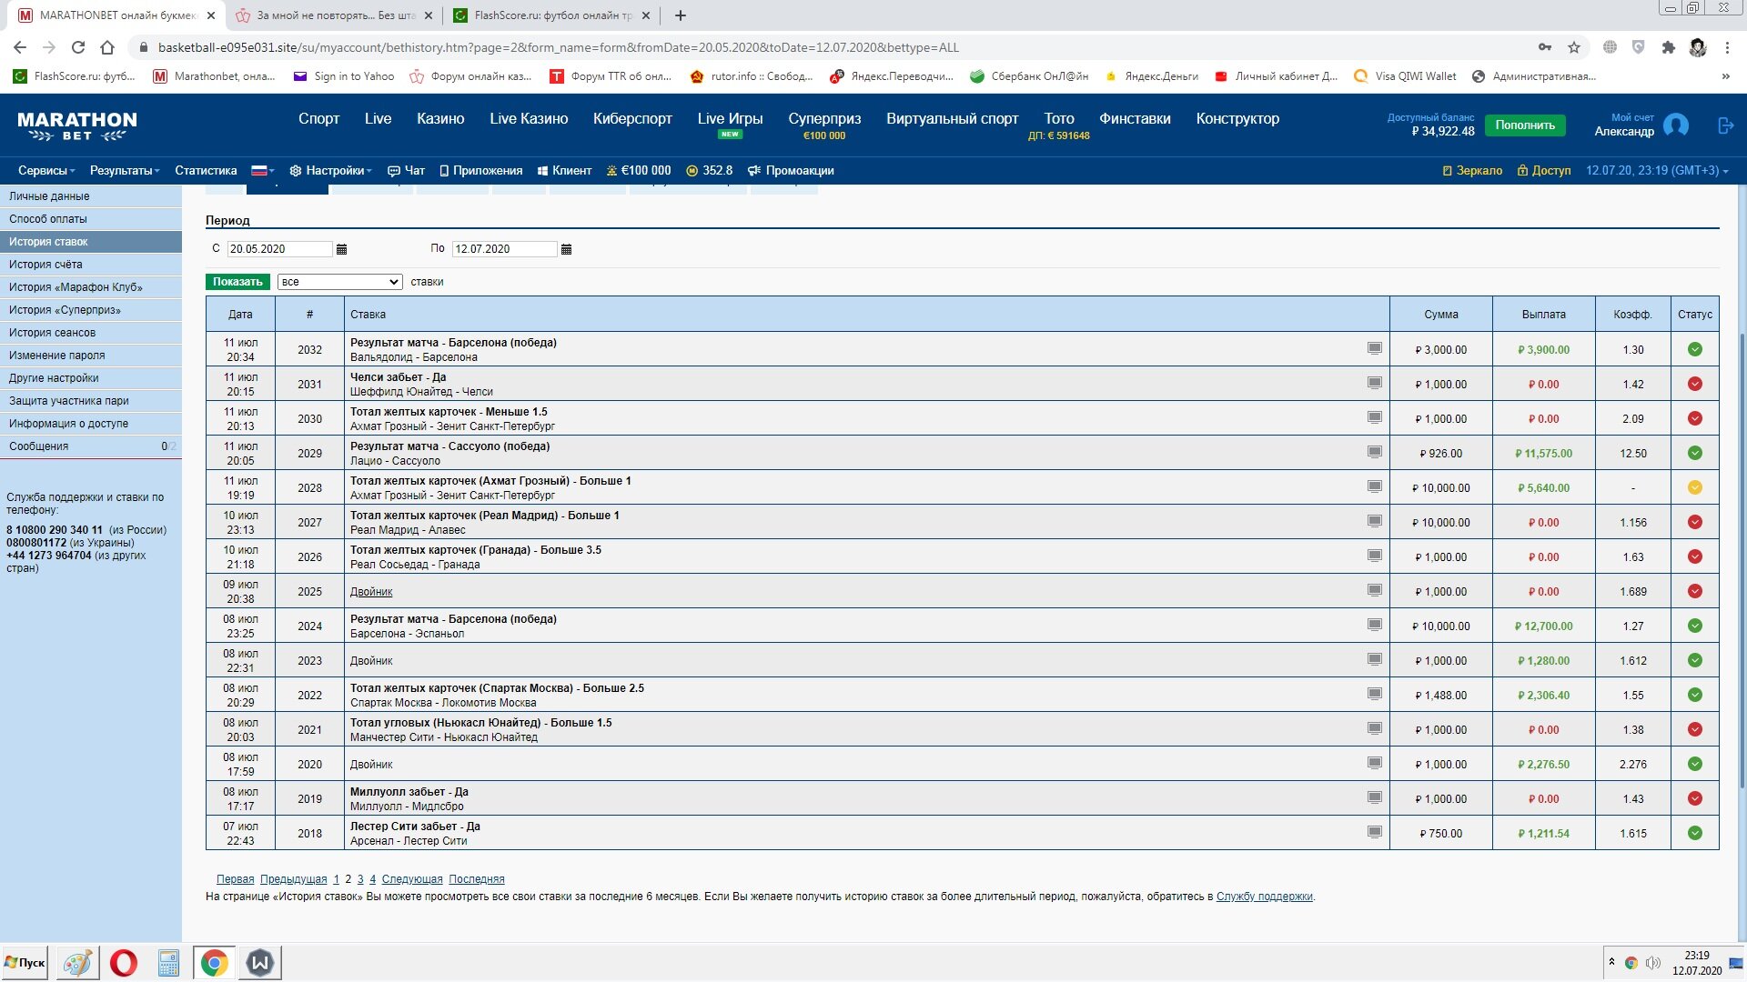Go to the Следующая page link
The width and height of the screenshot is (1747, 982).
411,879
